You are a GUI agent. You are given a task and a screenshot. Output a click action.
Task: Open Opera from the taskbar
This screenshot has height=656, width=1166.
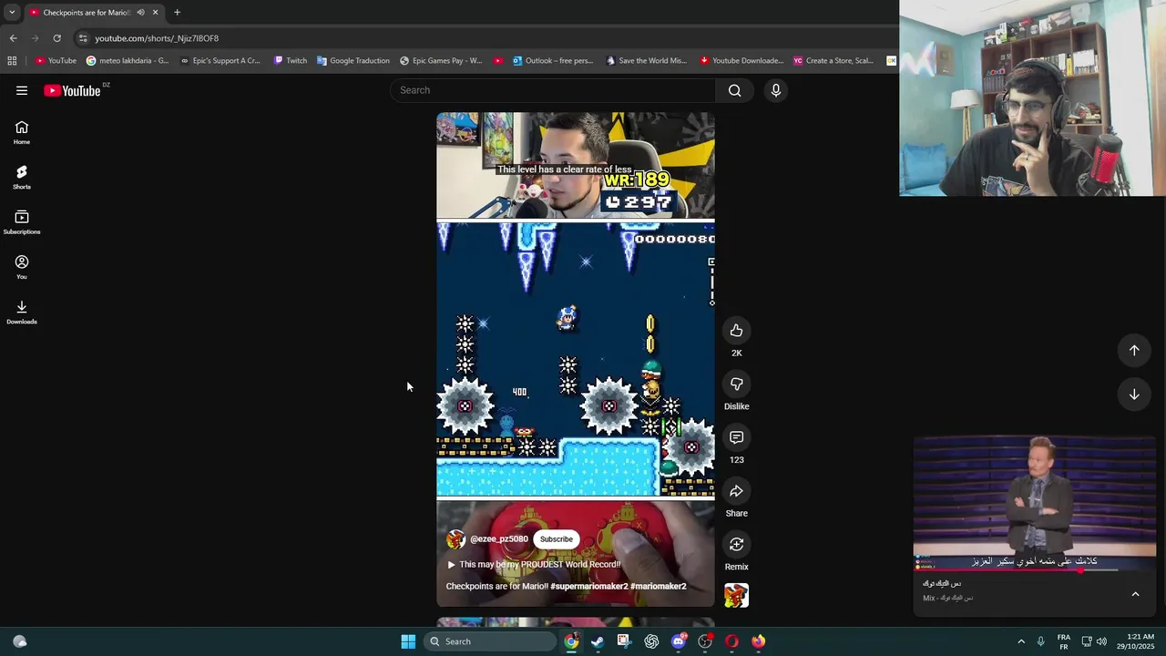(x=731, y=641)
